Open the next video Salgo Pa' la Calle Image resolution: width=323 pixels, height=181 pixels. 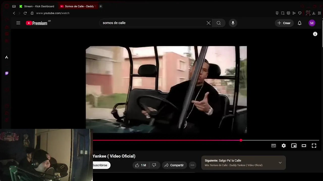pyautogui.click(x=230, y=160)
